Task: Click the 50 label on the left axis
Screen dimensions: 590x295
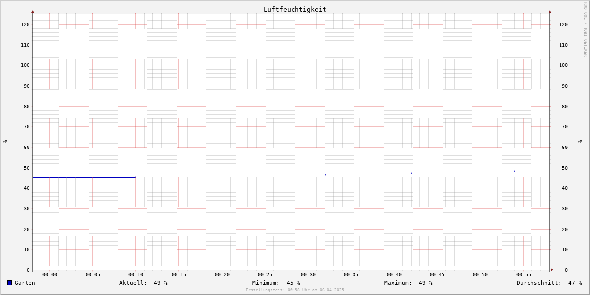Action: pos(27,168)
